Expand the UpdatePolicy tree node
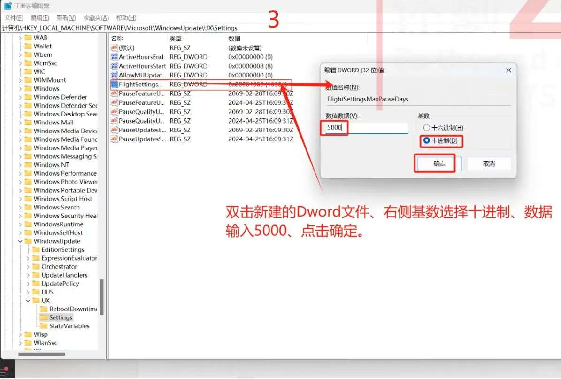561x379 pixels. pos(28,284)
